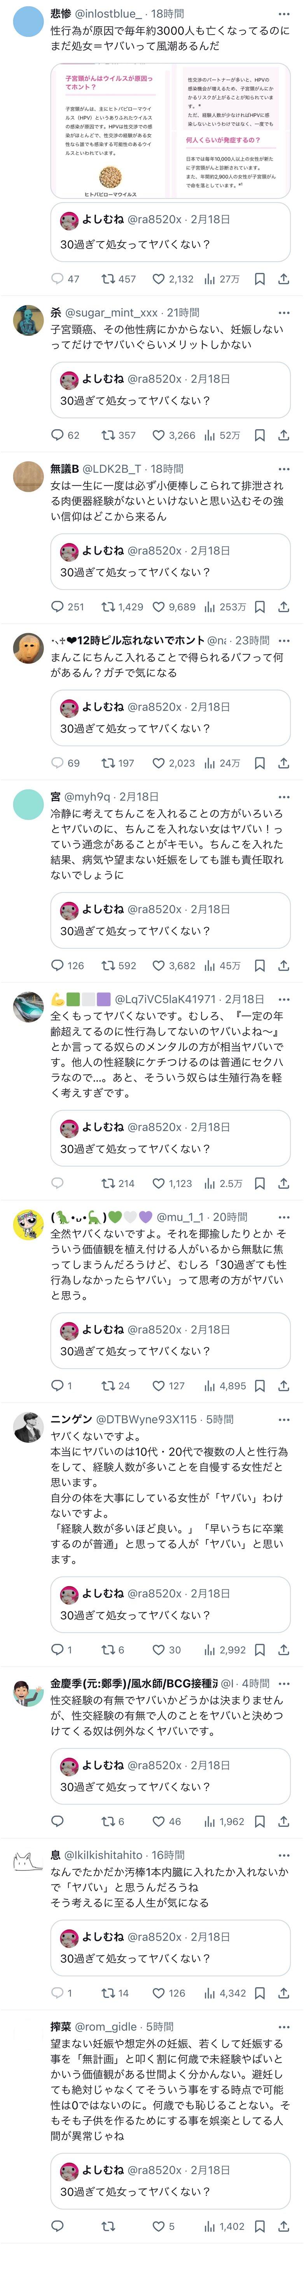Open the profile avatar of 杀

click(28, 320)
